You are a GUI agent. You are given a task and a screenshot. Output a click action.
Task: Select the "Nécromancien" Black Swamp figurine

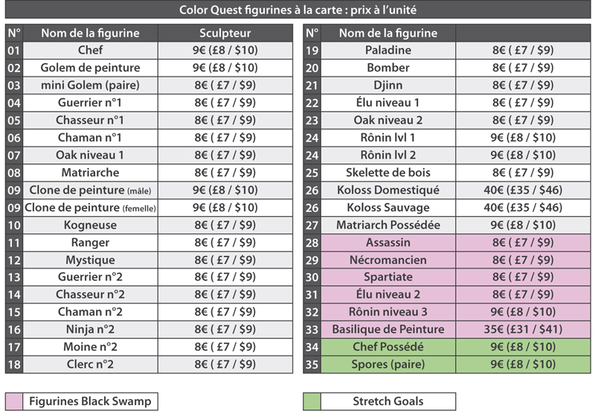[387, 259]
